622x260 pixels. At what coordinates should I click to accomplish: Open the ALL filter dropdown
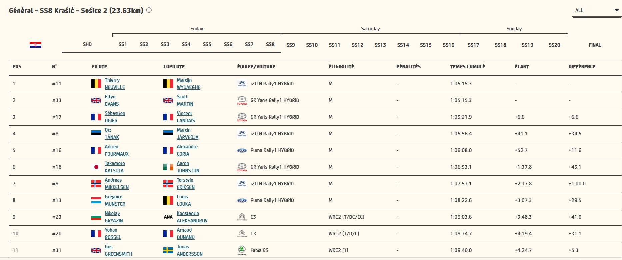tap(596, 10)
